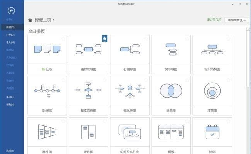
Task: Choose the 白板 whiteboard template icon
Action: click(x=47, y=49)
